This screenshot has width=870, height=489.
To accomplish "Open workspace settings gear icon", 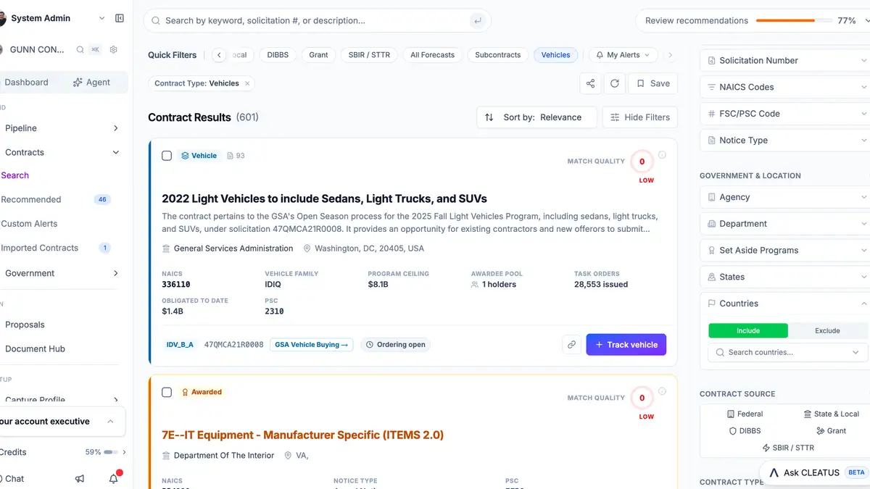I will click(114, 50).
